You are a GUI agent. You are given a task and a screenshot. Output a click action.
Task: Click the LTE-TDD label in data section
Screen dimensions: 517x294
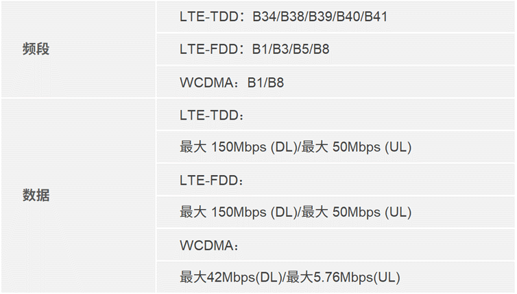pos(212,116)
